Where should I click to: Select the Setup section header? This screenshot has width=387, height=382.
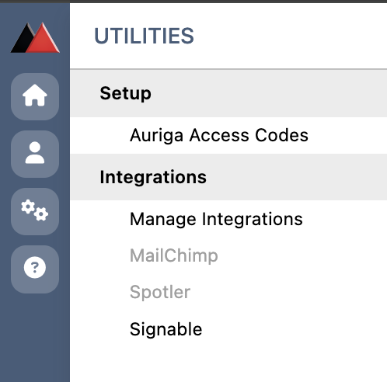[125, 93]
